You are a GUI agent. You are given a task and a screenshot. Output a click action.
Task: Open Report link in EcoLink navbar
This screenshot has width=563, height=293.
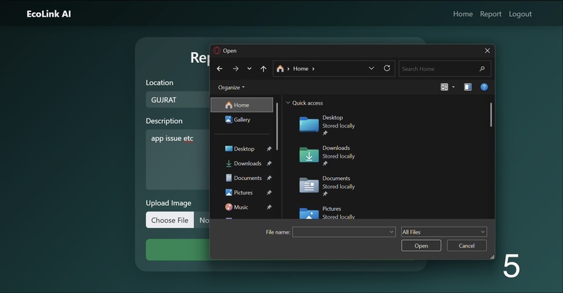[490, 14]
